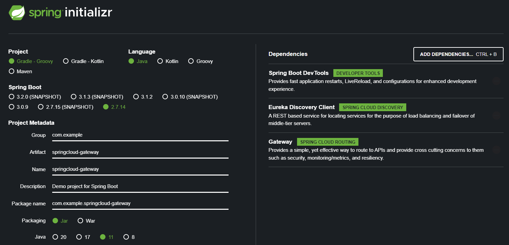Select the Gradle - Kotlin project option
Image resolution: width=509 pixels, height=245 pixels.
click(x=83, y=61)
